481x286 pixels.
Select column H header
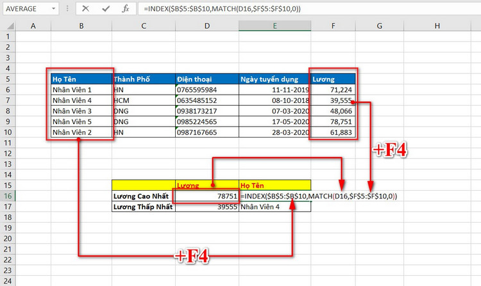[x=437, y=26]
